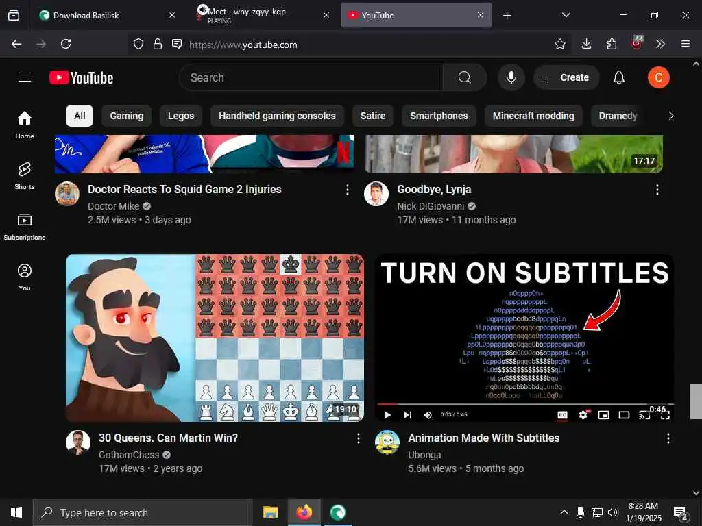
Task: Open the account avatar menu
Action: pos(658,77)
